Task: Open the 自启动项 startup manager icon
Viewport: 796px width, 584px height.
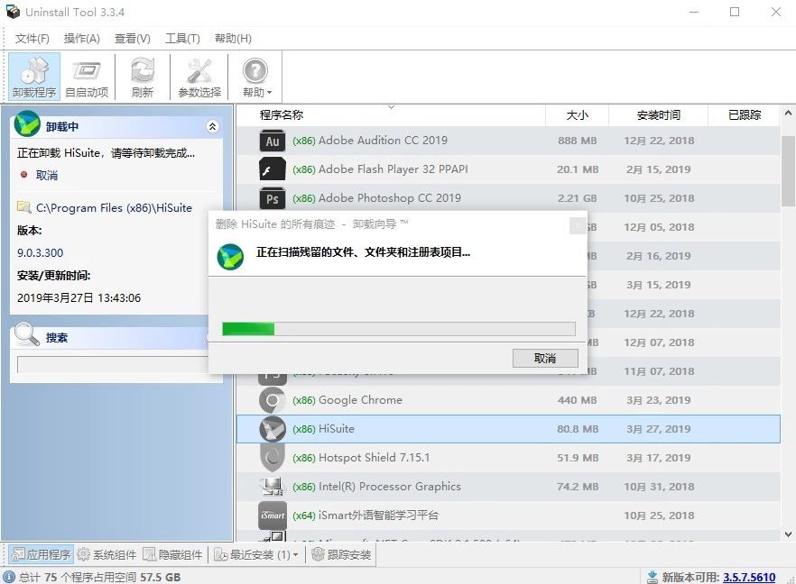Action: (x=87, y=70)
